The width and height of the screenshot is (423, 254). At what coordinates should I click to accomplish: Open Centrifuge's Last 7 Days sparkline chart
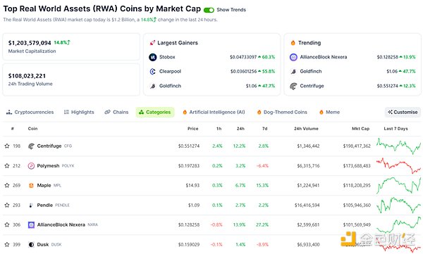398,146
